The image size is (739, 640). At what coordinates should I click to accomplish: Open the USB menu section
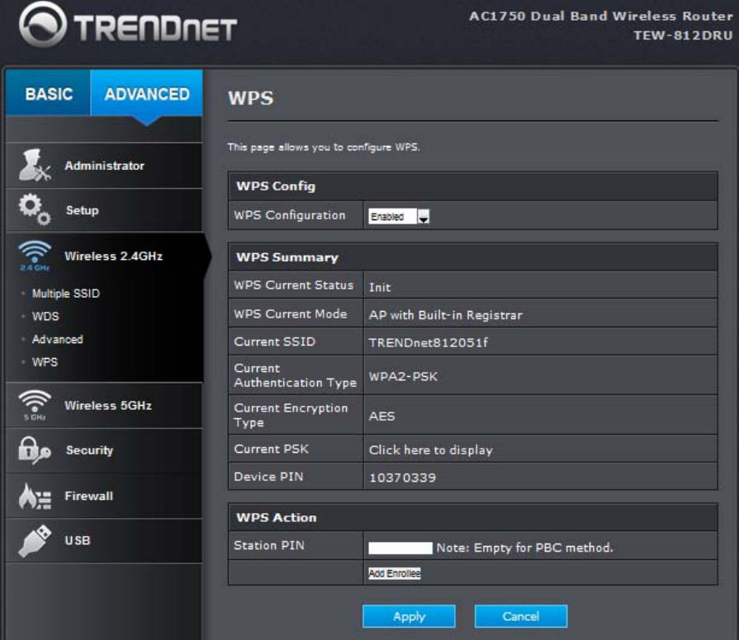104,541
